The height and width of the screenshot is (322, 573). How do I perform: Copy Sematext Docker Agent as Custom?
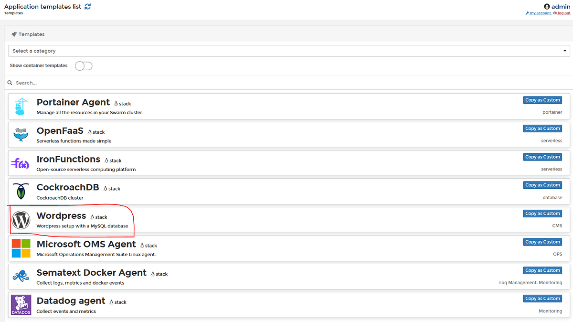tap(542, 270)
